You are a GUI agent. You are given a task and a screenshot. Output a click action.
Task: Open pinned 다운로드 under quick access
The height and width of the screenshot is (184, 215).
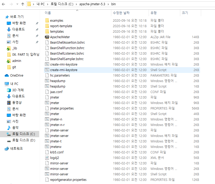pos(16,29)
